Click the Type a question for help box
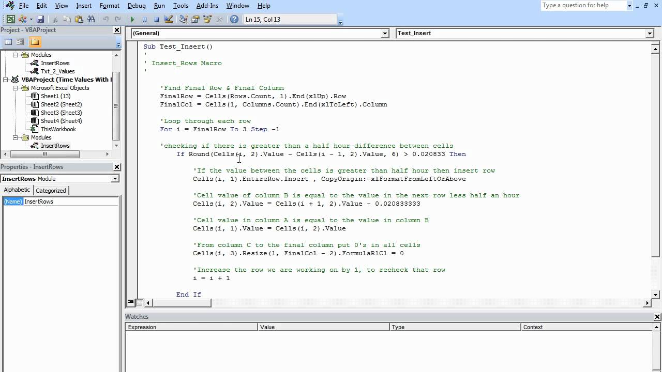 click(583, 6)
